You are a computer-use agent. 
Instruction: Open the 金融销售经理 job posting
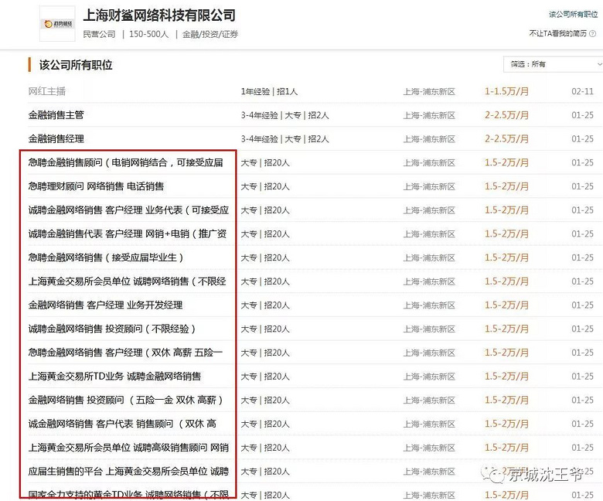[56, 139]
